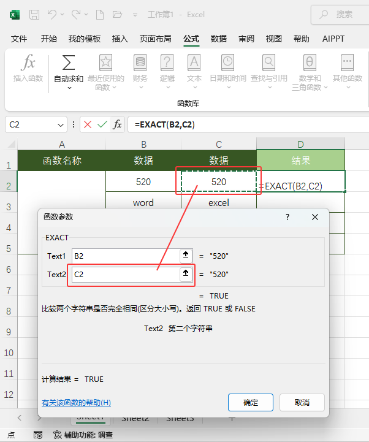Open the 逻辑 functions category

[167, 72]
